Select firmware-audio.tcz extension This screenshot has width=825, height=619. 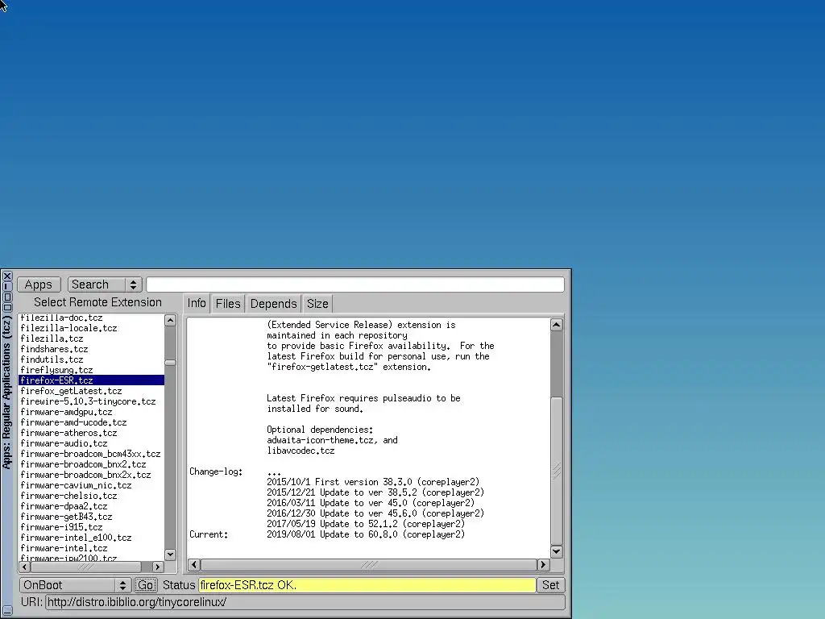pyautogui.click(x=91, y=443)
